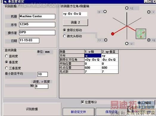Screen dimensions: 156x116
Task: Click the 操作者 field containing OPD
Action: [37, 33]
